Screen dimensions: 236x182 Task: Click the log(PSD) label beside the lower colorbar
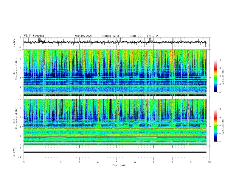pos(223,126)
